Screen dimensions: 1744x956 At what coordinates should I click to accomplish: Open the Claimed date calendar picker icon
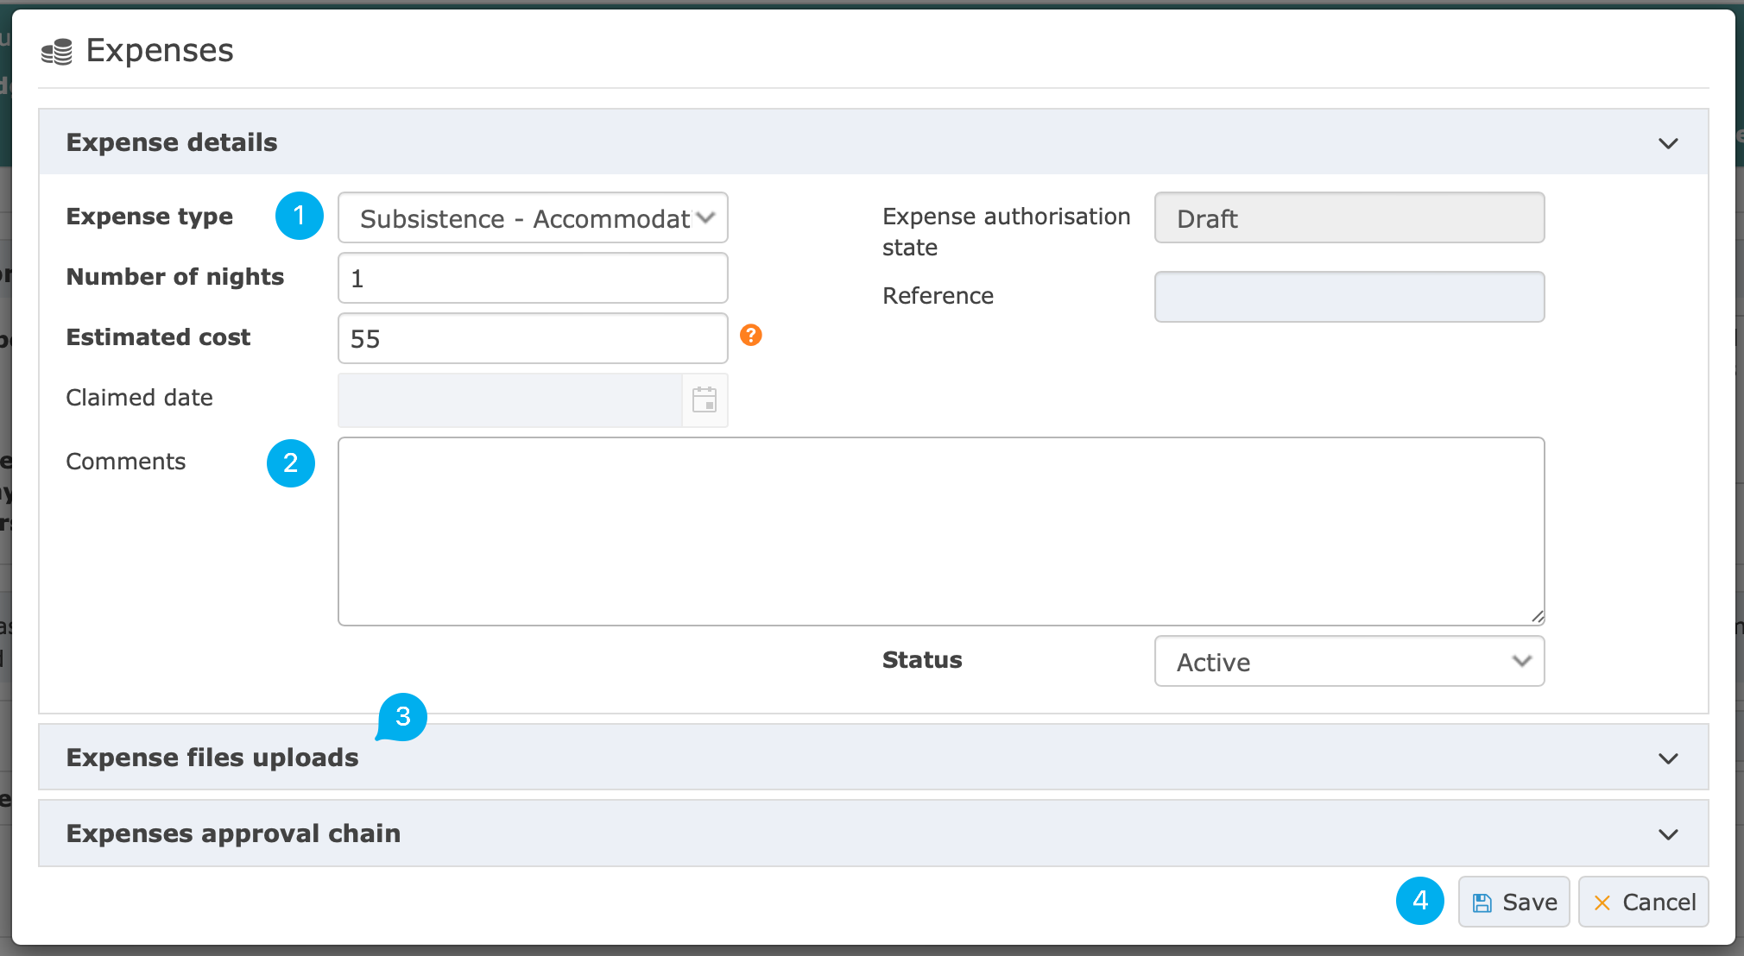(705, 399)
